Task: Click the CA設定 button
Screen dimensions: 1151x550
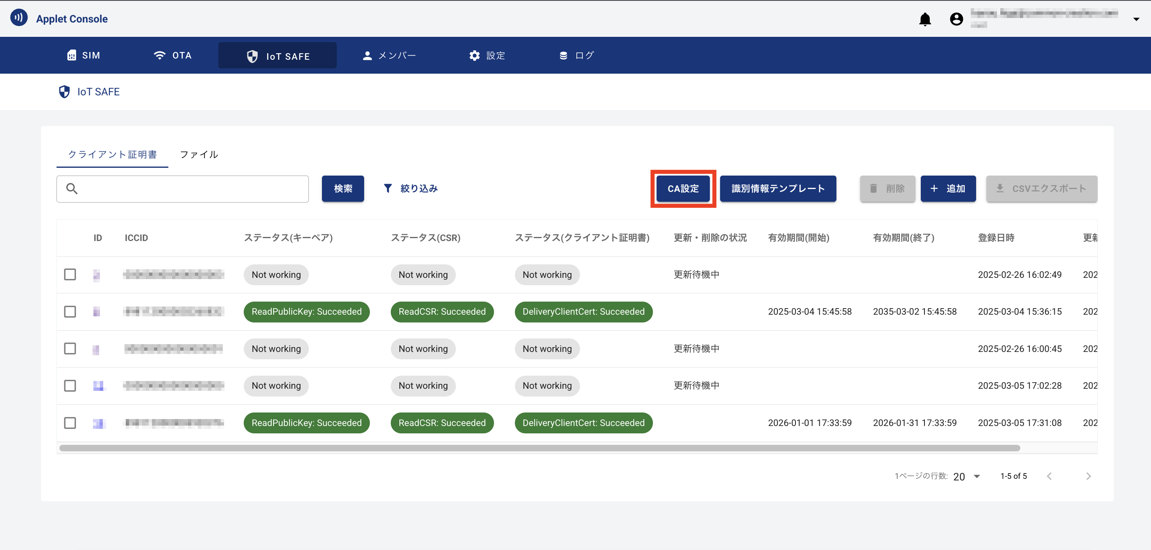Action: pyautogui.click(x=683, y=189)
